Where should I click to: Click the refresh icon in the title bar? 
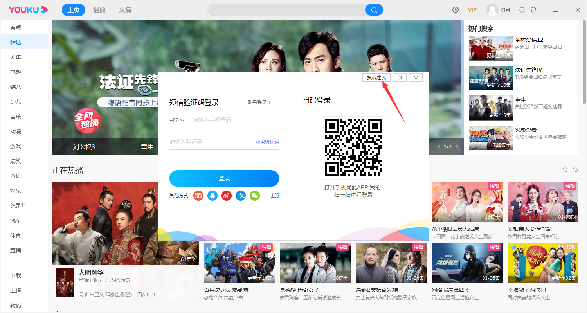(522, 9)
